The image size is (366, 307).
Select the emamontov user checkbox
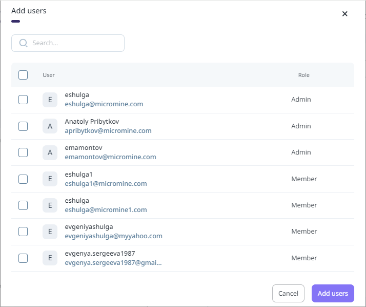tap(23, 152)
